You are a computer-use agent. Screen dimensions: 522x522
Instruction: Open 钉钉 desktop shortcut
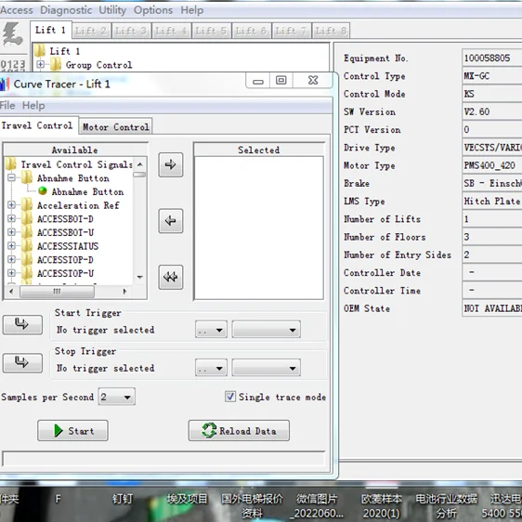[x=123, y=499]
